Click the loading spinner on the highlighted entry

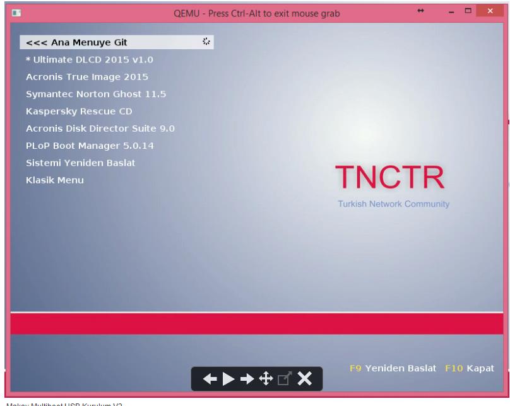pos(206,42)
